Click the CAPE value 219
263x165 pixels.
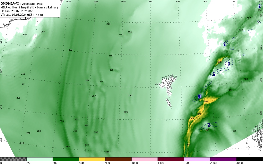pos(108,24)
